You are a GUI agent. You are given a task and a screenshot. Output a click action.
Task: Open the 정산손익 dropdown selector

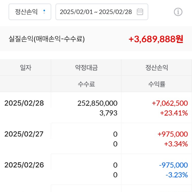30,12
